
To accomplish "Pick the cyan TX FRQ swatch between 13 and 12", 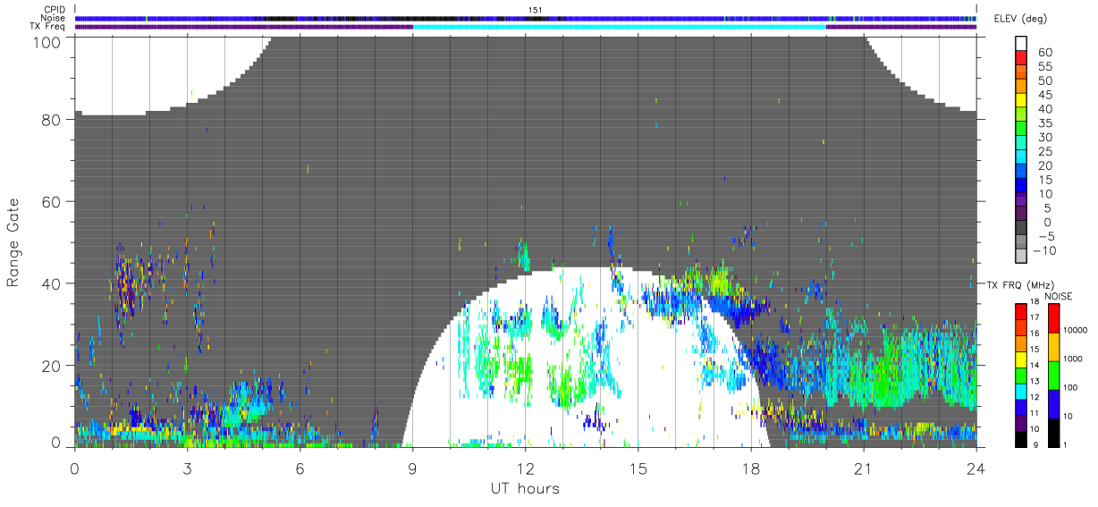I will [1022, 391].
